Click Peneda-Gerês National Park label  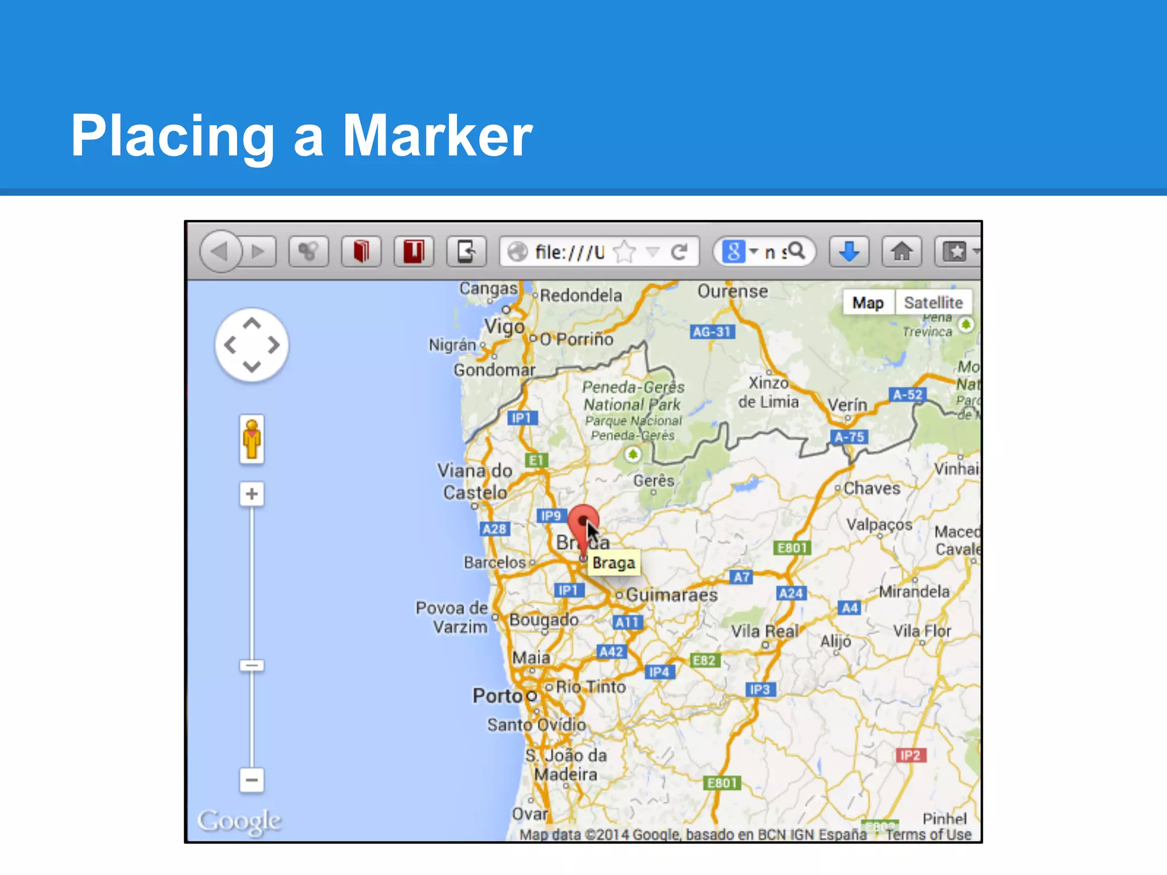[x=633, y=396]
